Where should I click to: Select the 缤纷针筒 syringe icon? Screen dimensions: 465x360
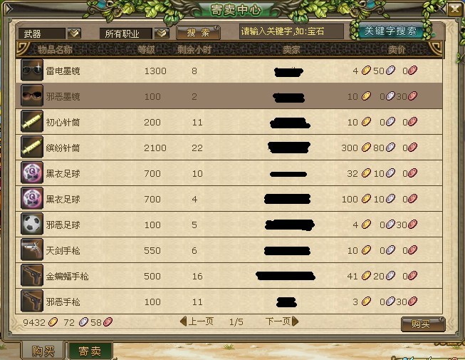pos(32,147)
